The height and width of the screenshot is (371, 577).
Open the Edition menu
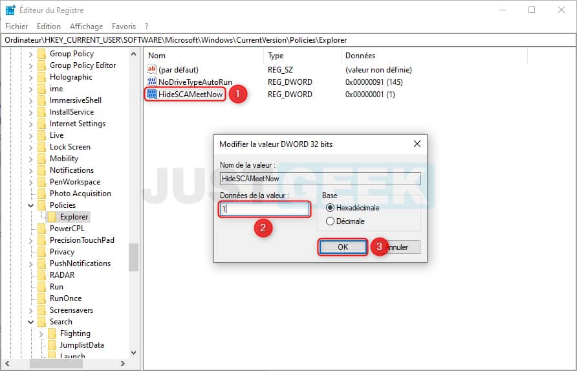pyautogui.click(x=49, y=27)
